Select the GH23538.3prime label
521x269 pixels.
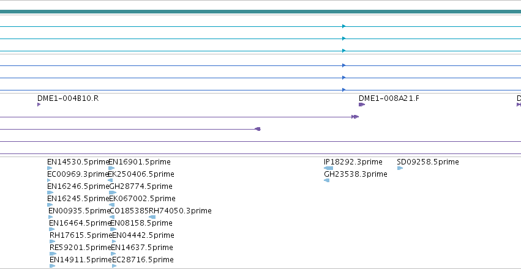pos(356,174)
